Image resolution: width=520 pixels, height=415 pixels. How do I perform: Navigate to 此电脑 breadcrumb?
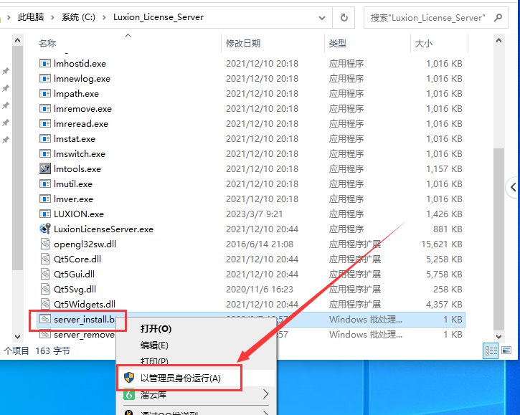pyautogui.click(x=31, y=17)
